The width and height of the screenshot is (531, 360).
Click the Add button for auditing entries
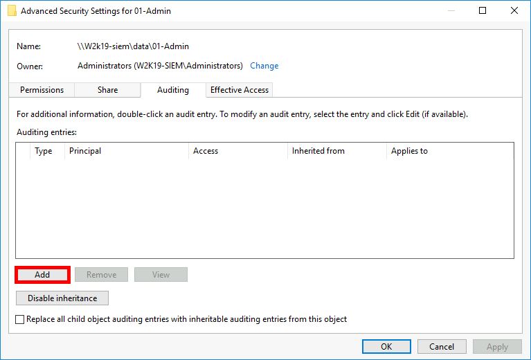42,275
